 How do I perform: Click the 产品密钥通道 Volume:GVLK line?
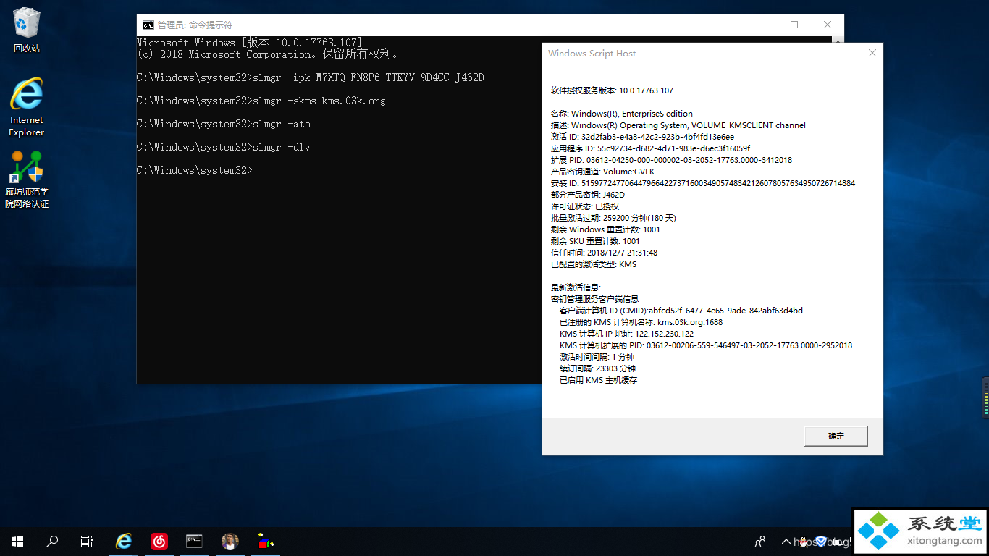(602, 172)
